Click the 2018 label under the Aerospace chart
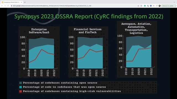Image resolution: width=177 pixels, height=99 pixels. (x=126, y=71)
